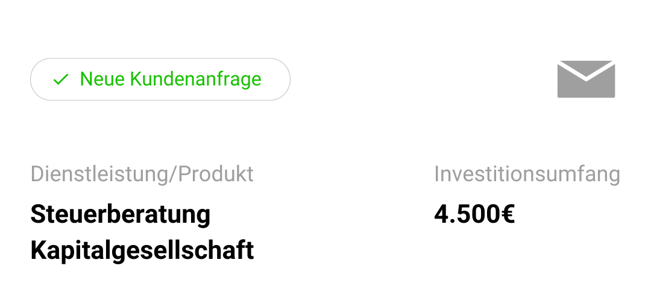Select the 4.500€ amount value
651x301 pixels.
[474, 214]
